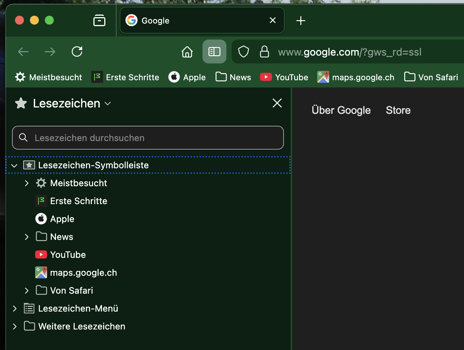464x350 pixels.
Task: Open the new tab plus button
Action: click(x=301, y=21)
